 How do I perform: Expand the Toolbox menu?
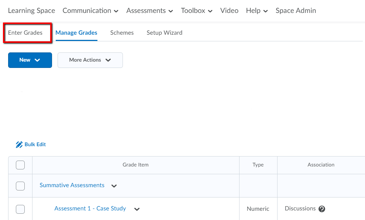coord(196,11)
